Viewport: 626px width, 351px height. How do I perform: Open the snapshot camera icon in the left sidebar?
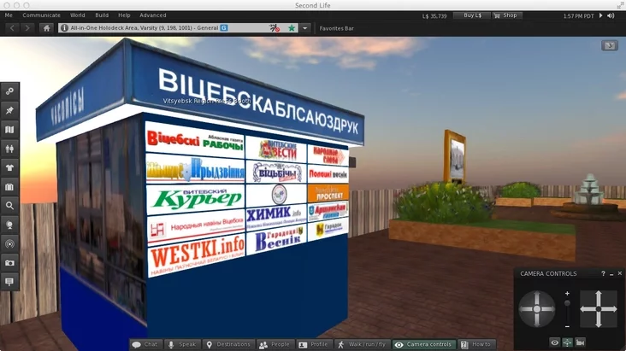click(x=9, y=263)
